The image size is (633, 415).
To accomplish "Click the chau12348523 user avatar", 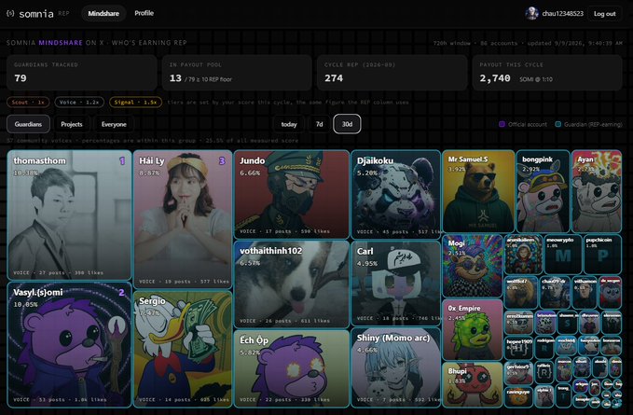I will (x=531, y=13).
